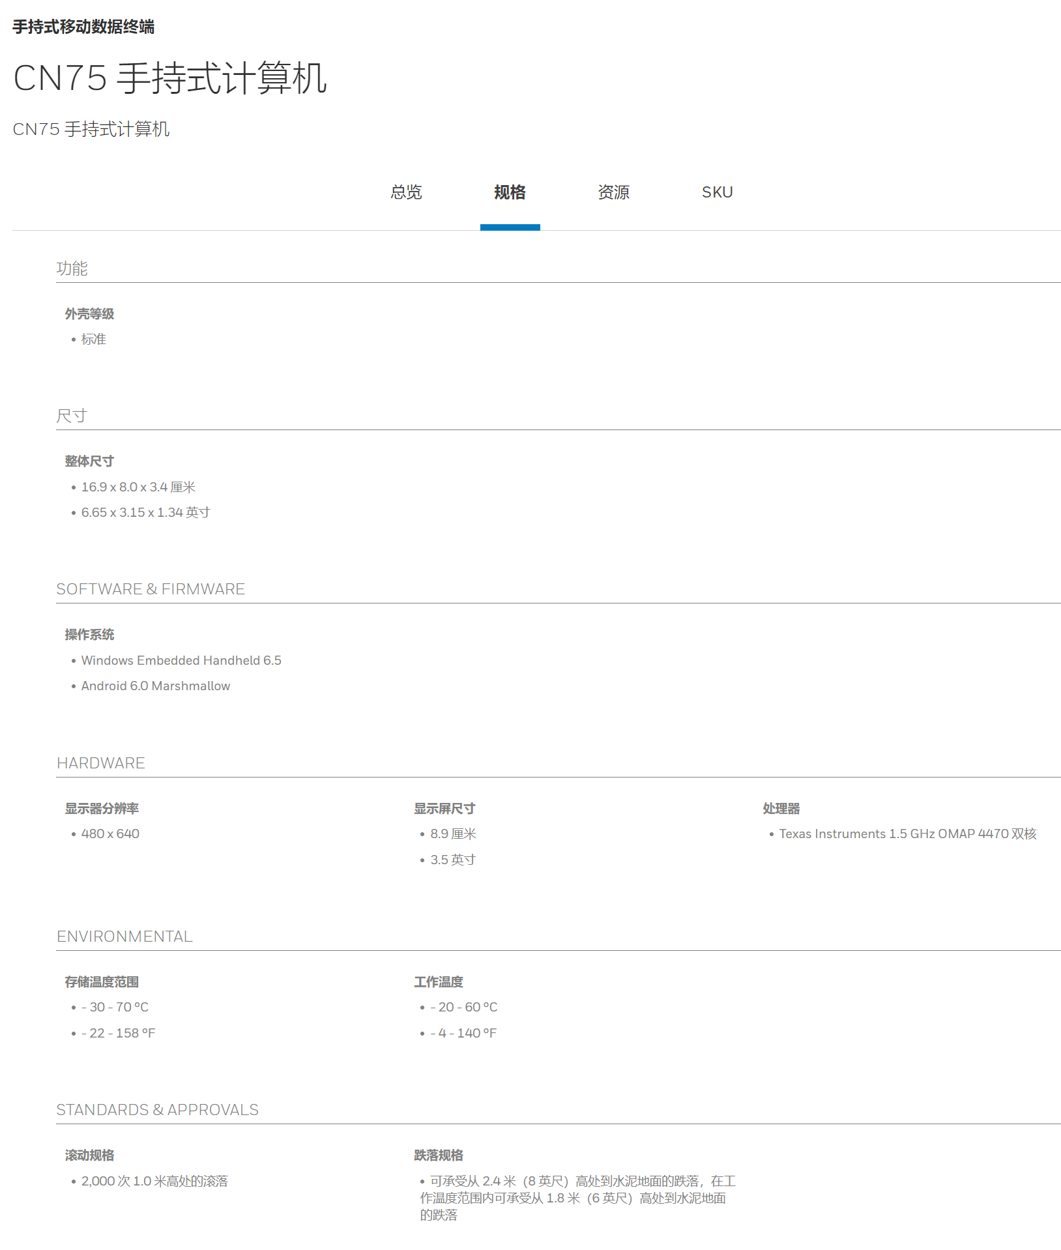Click the SOFTWARE & FIRMWARE section heading
Viewport: 1061px width, 1250px height.
tap(151, 589)
